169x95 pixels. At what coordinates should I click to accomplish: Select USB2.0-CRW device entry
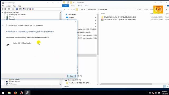tap(15, 79)
